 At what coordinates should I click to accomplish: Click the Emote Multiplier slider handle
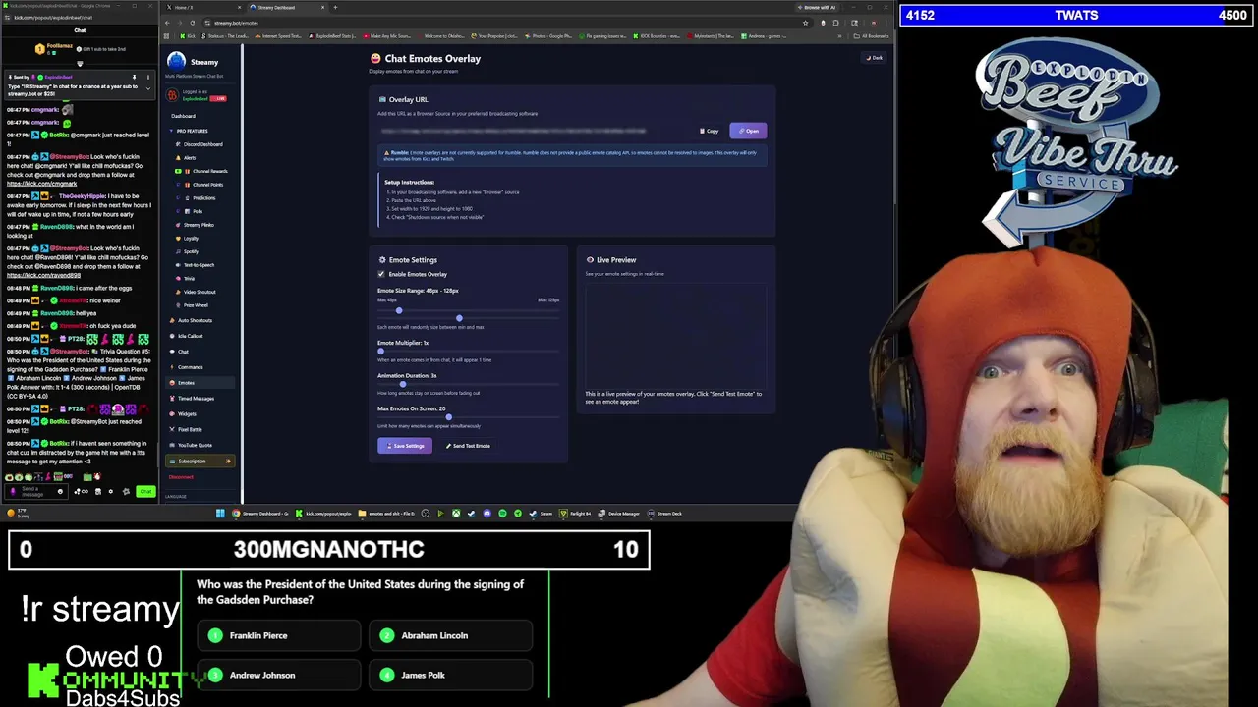pos(381,352)
